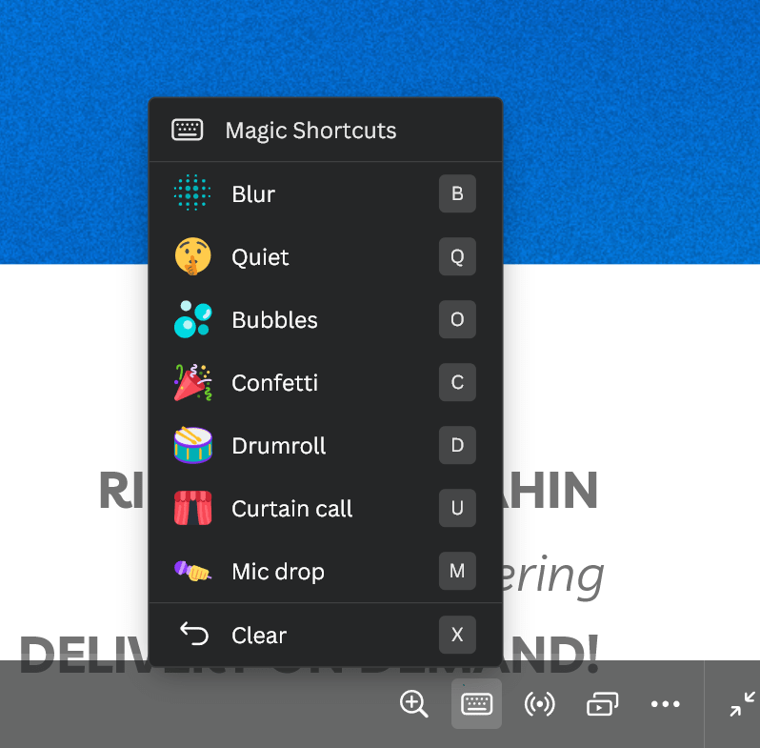This screenshot has height=748, width=760.
Task: Click the Drumroll drum icon
Action: point(192,445)
